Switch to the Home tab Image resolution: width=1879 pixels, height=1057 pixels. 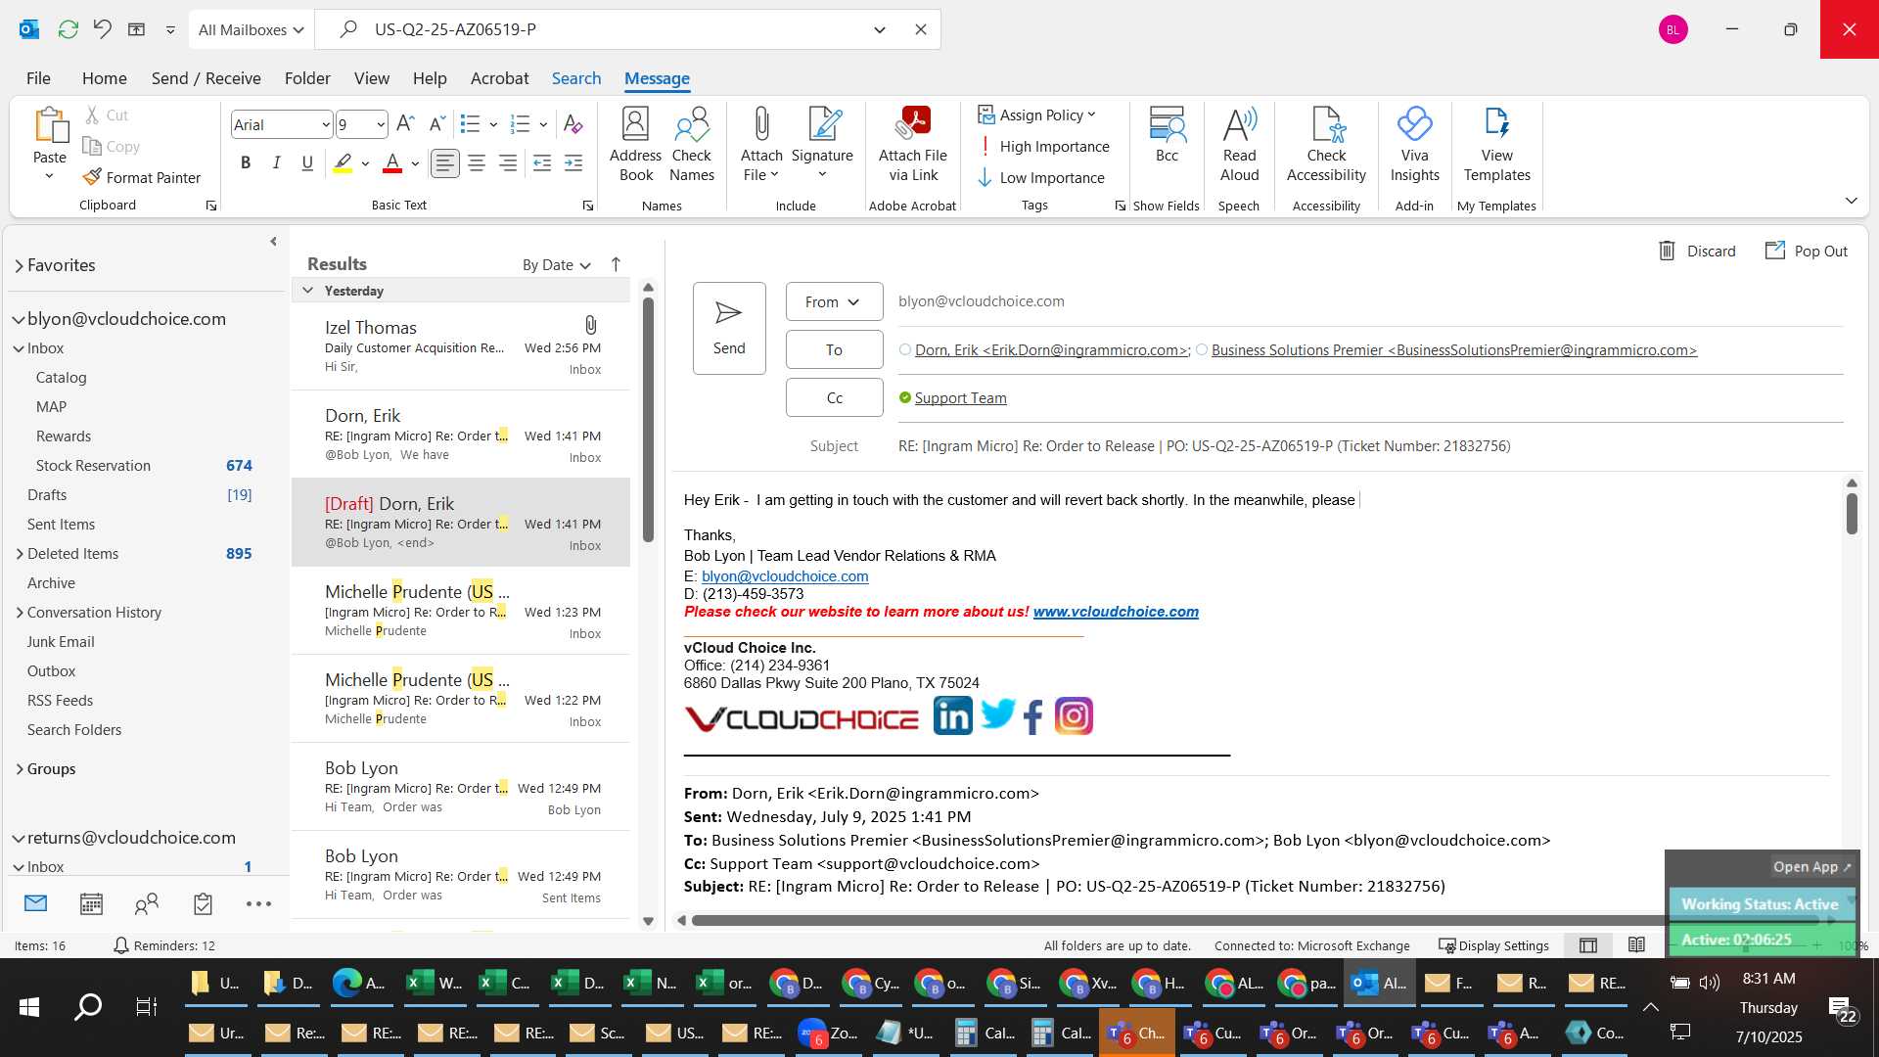(104, 78)
